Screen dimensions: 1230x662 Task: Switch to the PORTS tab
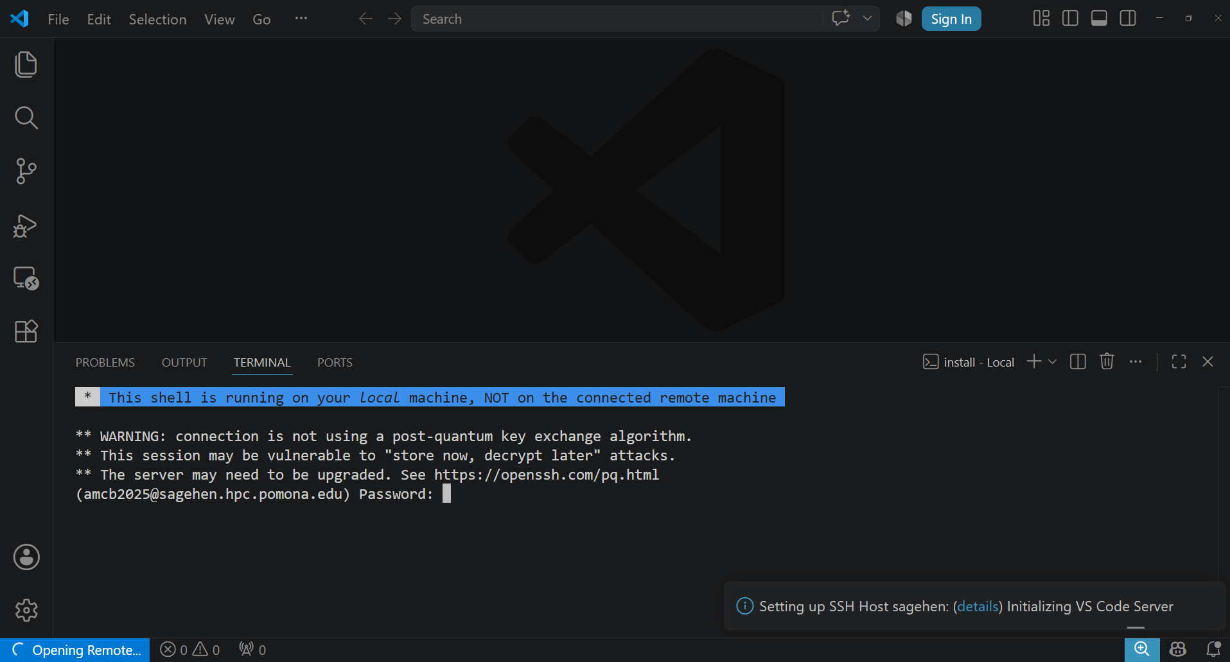click(x=335, y=362)
